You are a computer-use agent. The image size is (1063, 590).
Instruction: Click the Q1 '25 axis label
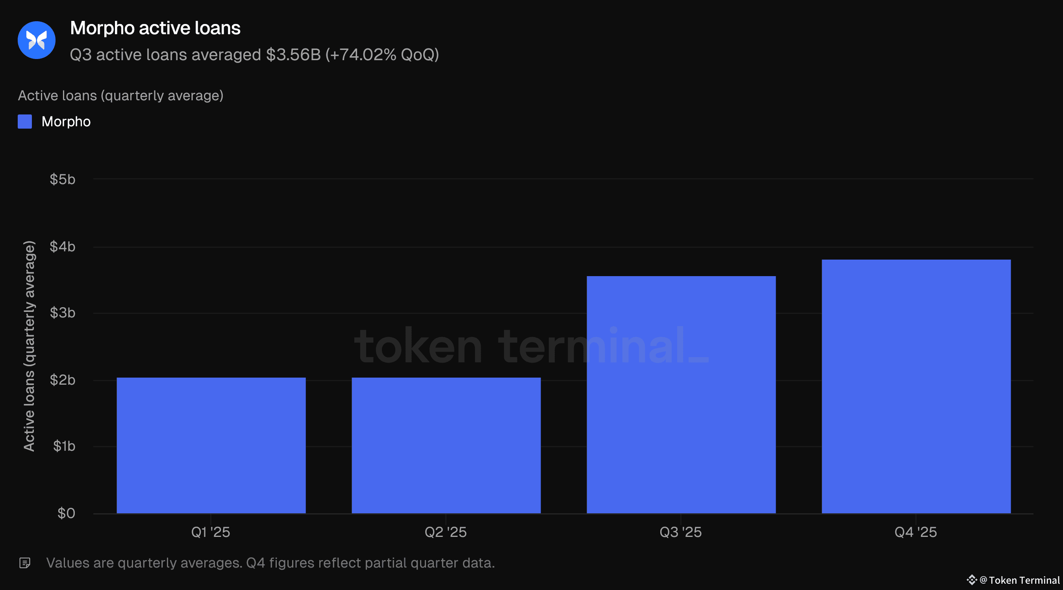[211, 532]
